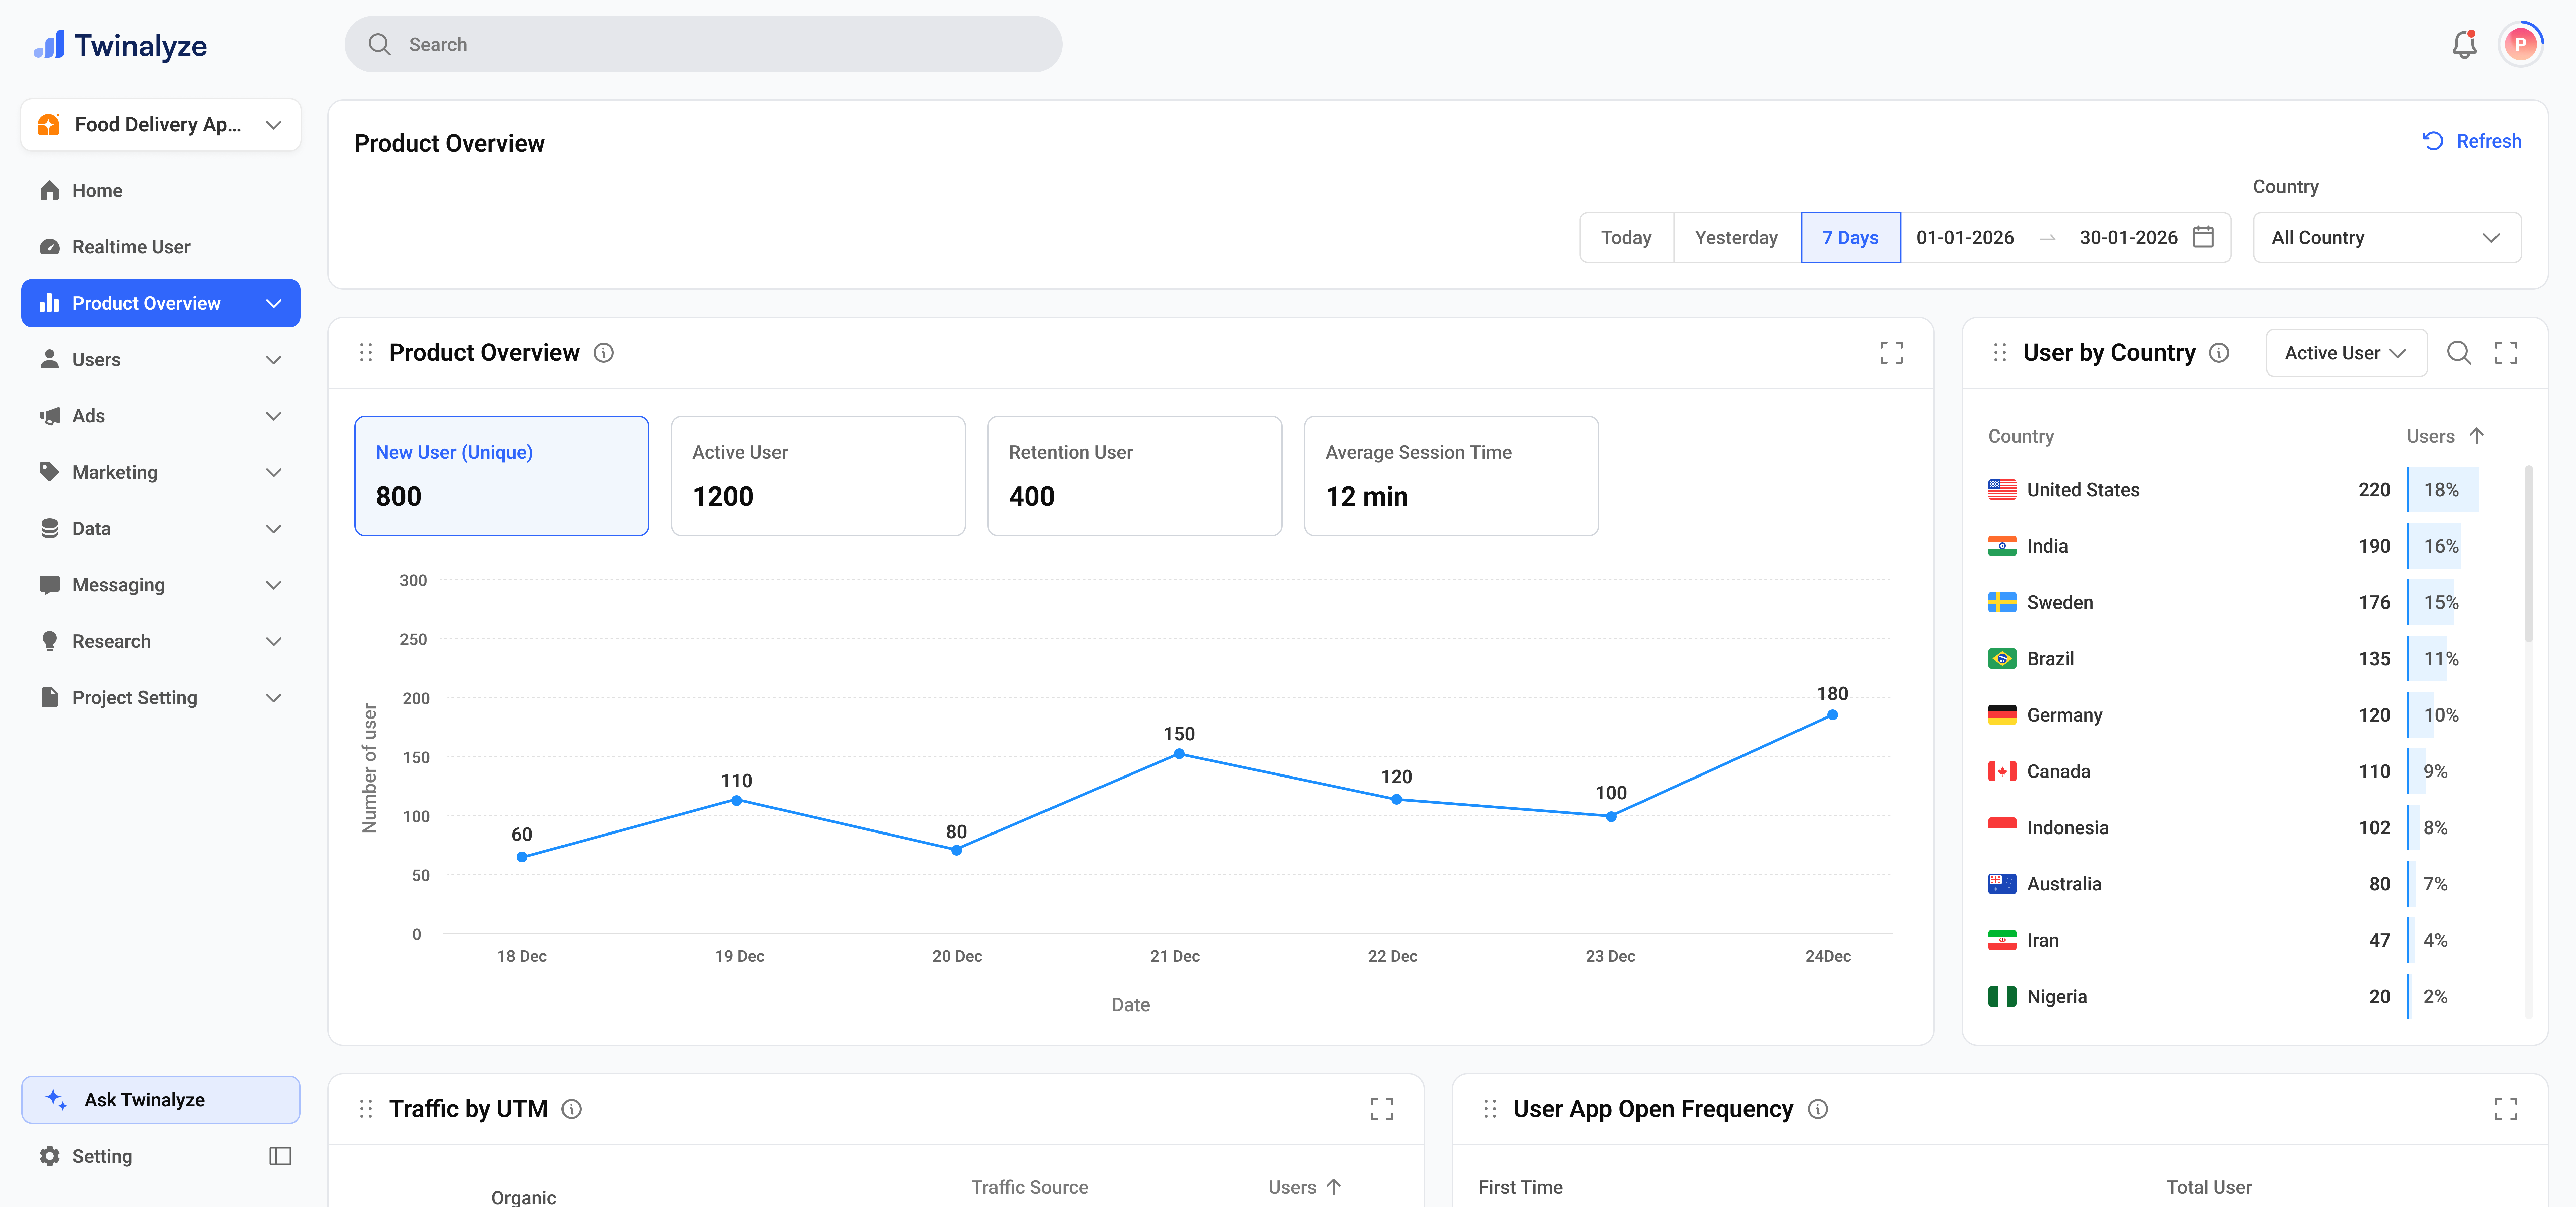Grab the User by Country drag handle

pyautogui.click(x=2000, y=353)
